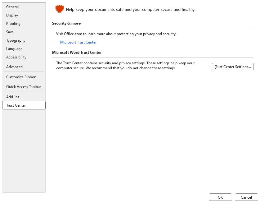Screen dimensions: 260x203
Task: Choose Customize Ribbon from the sidebar
Action: [21, 77]
